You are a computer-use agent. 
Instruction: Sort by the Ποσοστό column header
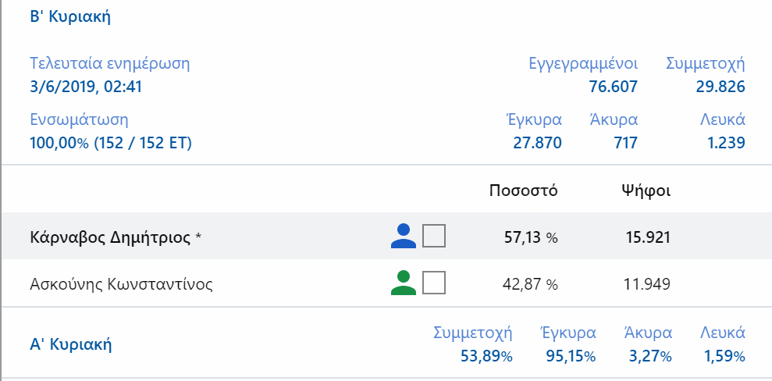[x=523, y=190]
